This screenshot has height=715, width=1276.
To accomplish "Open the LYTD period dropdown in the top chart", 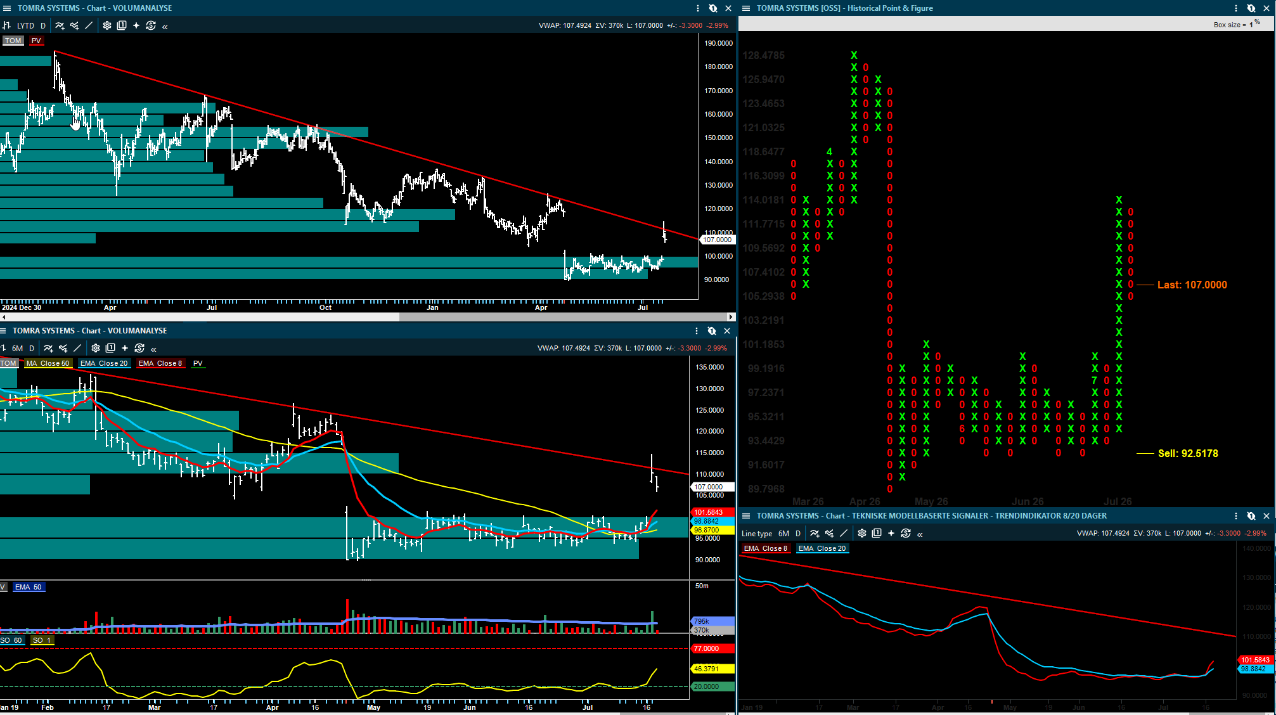I will [x=25, y=25].
